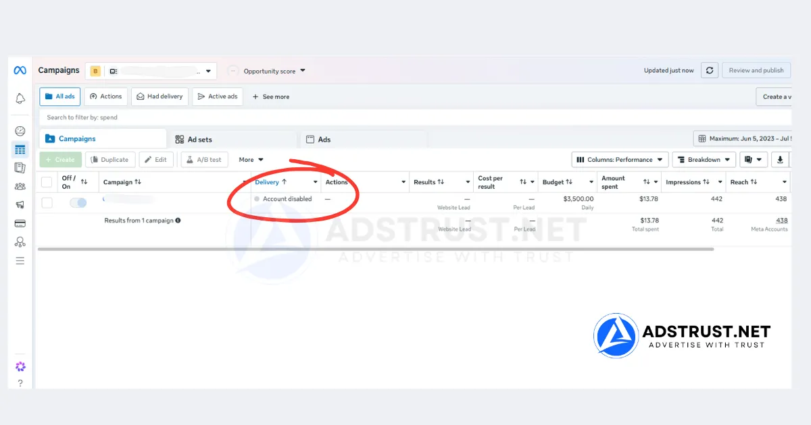The image size is (811, 425).
Task: Click the export download icon
Action: click(x=780, y=160)
